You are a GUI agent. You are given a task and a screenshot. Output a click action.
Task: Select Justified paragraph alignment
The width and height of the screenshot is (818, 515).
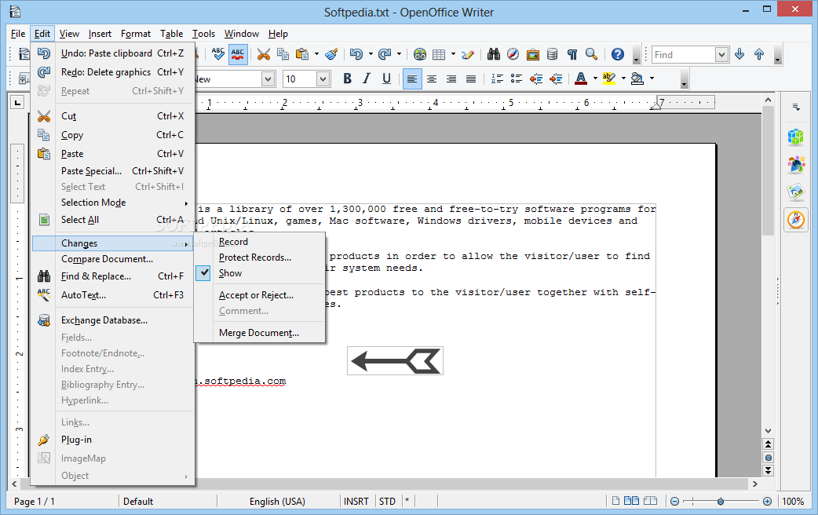point(470,79)
